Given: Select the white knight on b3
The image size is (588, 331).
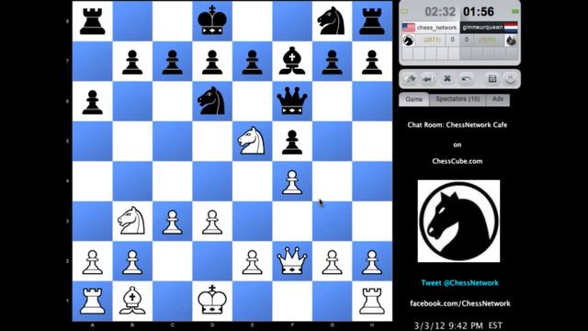Looking at the screenshot, I should [132, 221].
